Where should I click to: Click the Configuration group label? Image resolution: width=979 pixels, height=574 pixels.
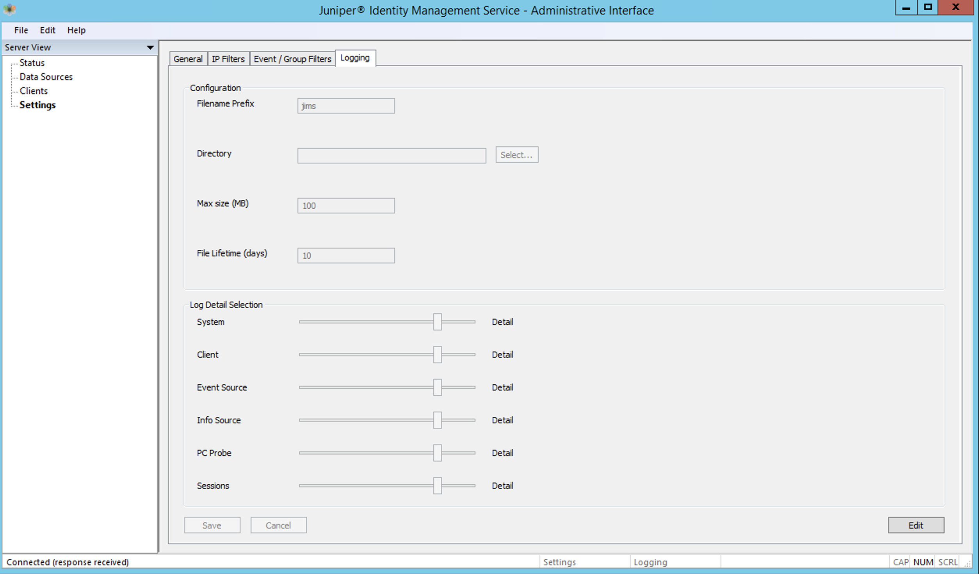pos(215,88)
